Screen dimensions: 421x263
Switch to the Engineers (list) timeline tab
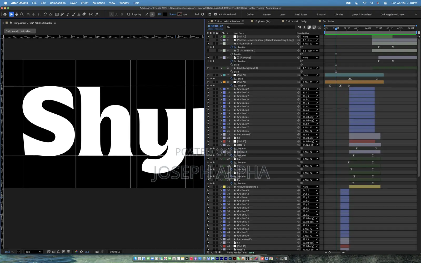(263, 21)
